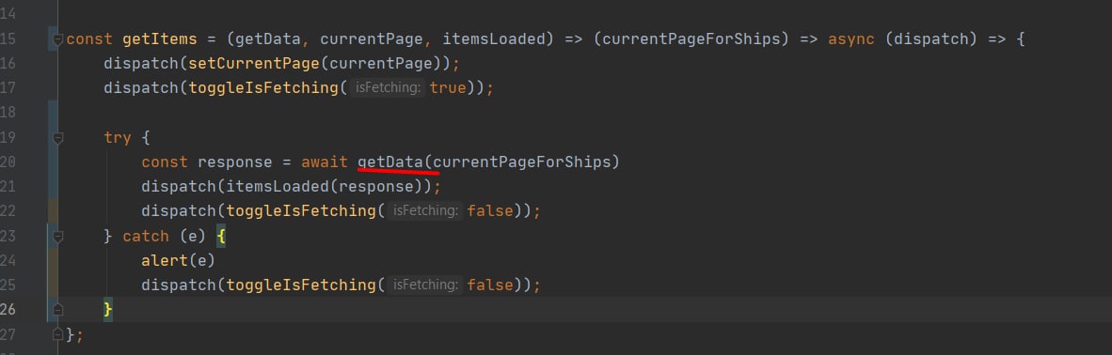
Task: Click line number 18 in the gutter
Action: click(x=8, y=113)
